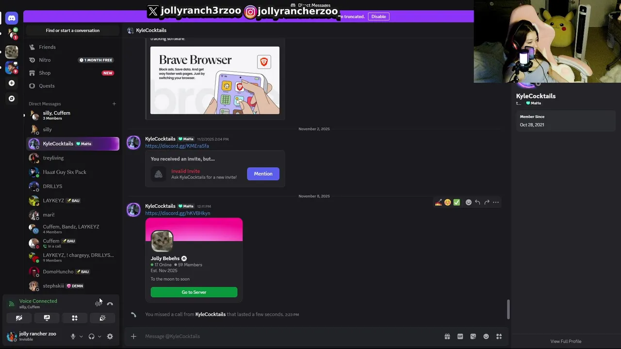
Task: Open the DM with silly
Action: pos(73,129)
